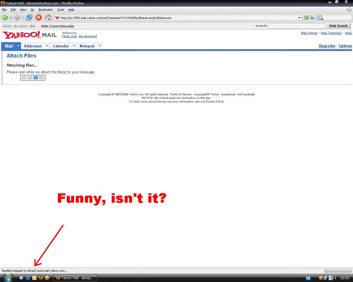
Task: Open the Windows Start orb
Action: tap(7, 278)
